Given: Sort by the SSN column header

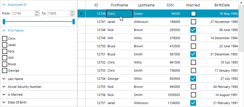Looking at the screenshot, I should pos(170,5).
